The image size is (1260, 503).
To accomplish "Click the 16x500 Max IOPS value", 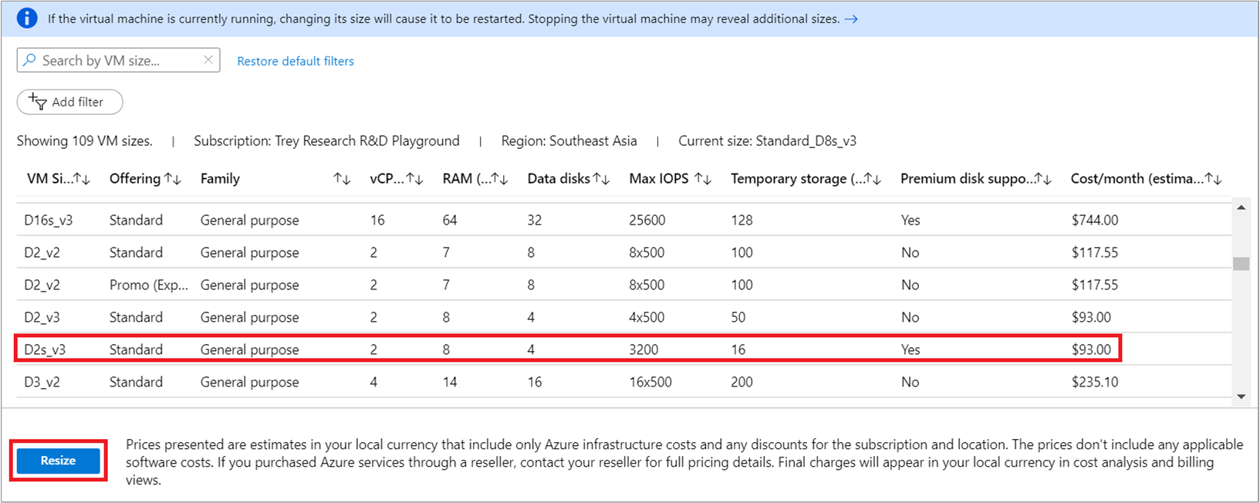I will 650,382.
